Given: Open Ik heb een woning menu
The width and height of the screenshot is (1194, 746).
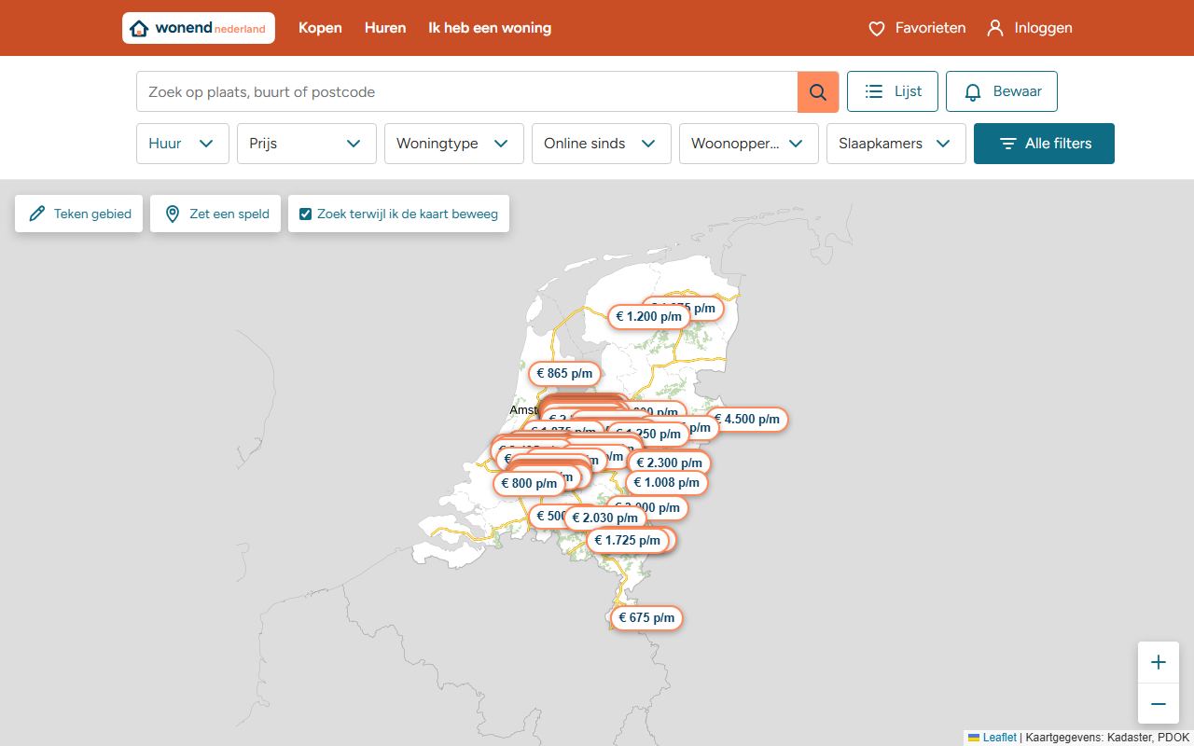Looking at the screenshot, I should click(x=490, y=28).
